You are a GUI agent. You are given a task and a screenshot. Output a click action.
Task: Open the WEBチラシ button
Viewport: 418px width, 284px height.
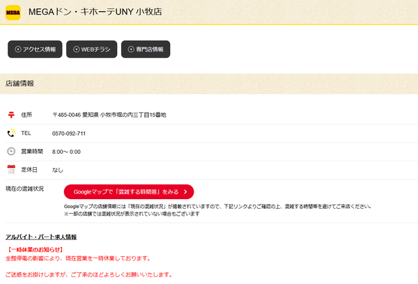pyautogui.click(x=92, y=49)
